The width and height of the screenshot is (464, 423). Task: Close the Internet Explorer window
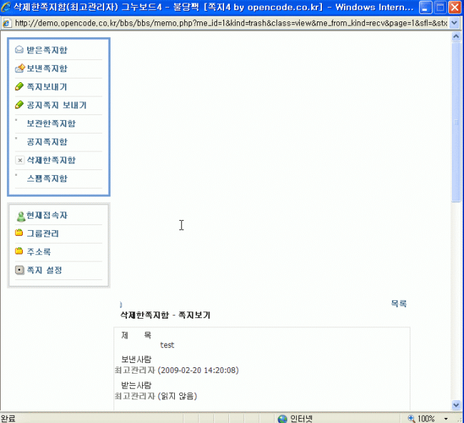(455, 7)
